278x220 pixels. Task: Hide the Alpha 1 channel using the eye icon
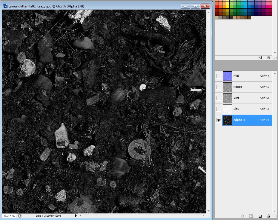point(219,120)
